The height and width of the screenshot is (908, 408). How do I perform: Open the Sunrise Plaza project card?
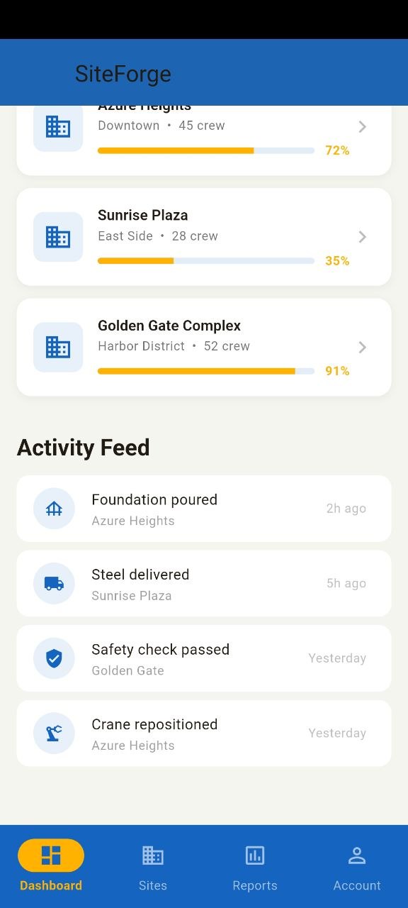(x=204, y=236)
